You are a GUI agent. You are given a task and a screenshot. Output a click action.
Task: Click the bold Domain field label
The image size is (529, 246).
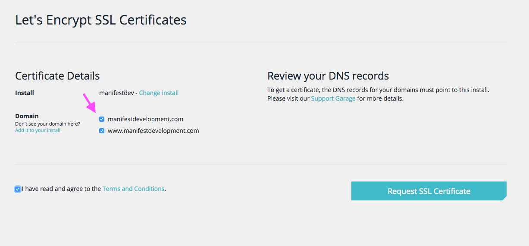(x=27, y=116)
